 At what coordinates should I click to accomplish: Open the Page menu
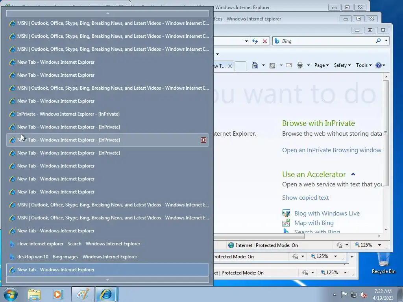coord(322,65)
